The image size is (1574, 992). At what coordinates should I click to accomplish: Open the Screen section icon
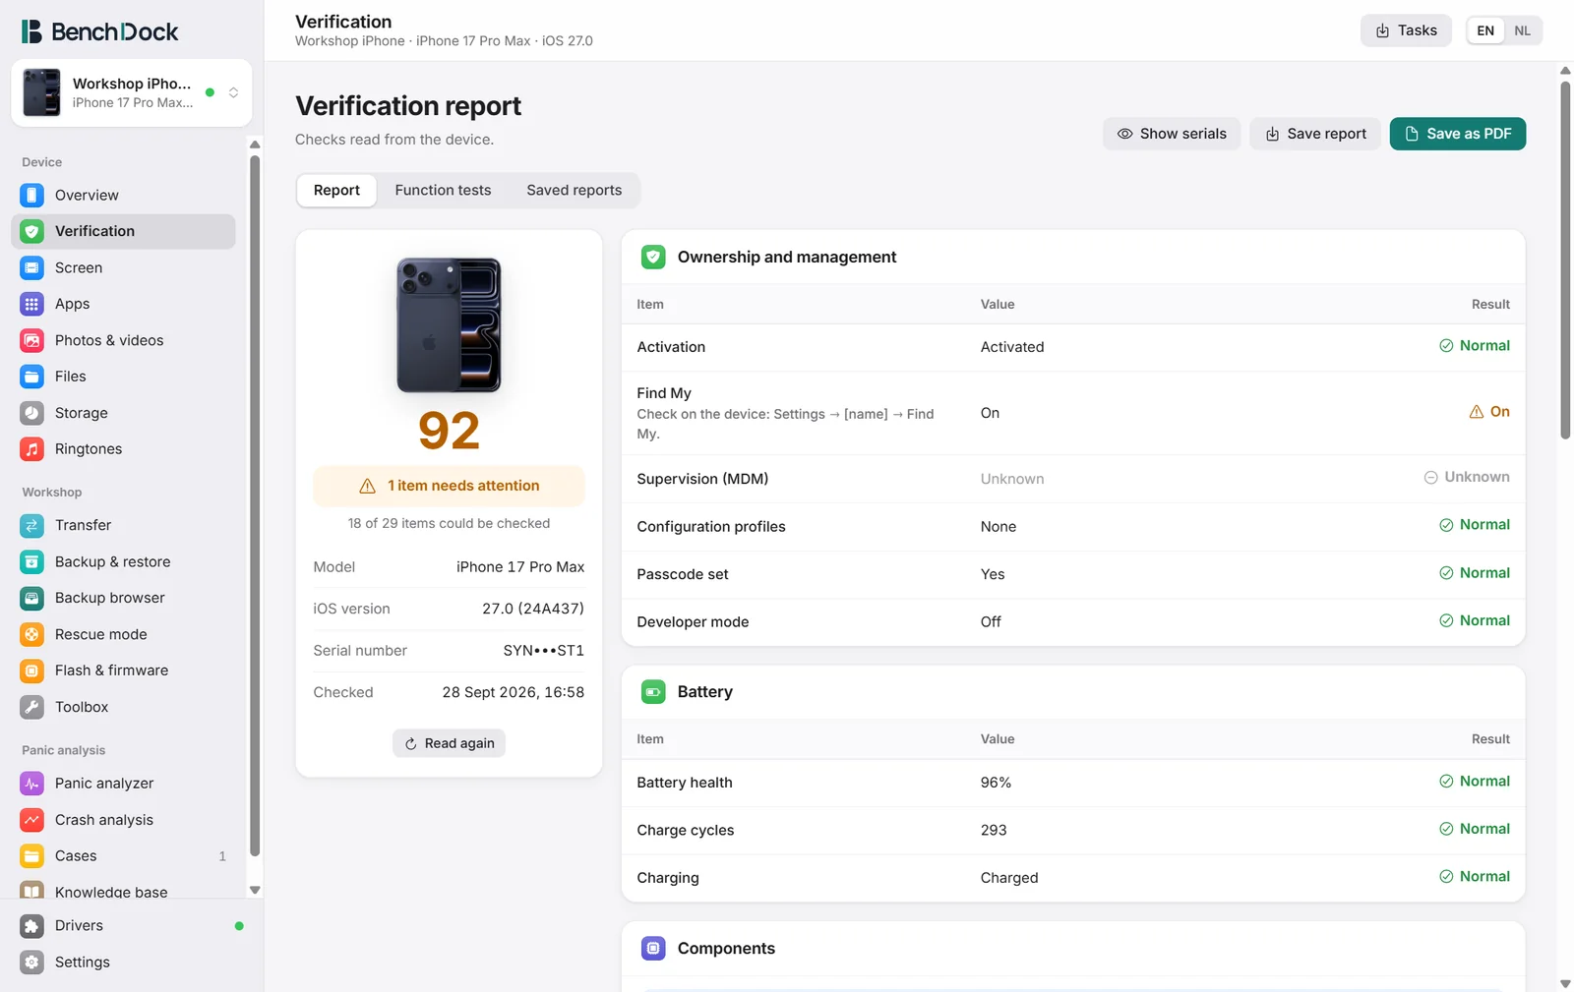tap(31, 267)
